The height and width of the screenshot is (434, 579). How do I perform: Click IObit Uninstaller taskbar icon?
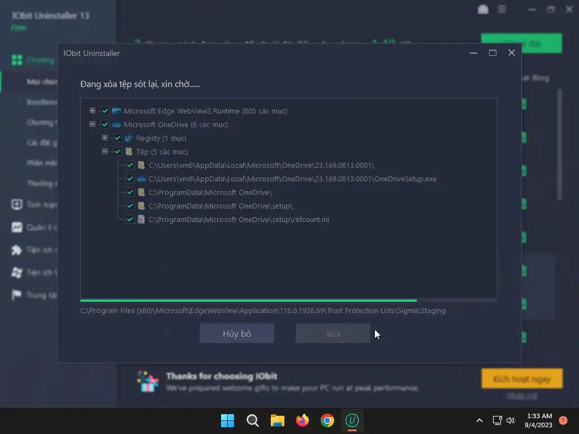pyautogui.click(x=352, y=420)
